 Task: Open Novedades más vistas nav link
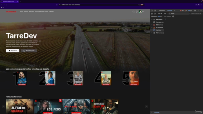point(42,12)
